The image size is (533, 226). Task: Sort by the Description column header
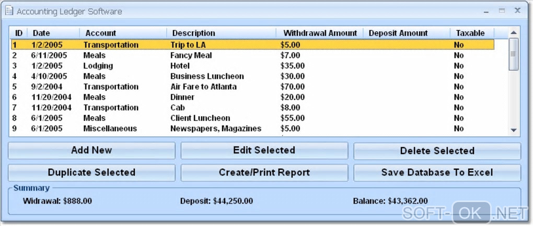coord(221,33)
